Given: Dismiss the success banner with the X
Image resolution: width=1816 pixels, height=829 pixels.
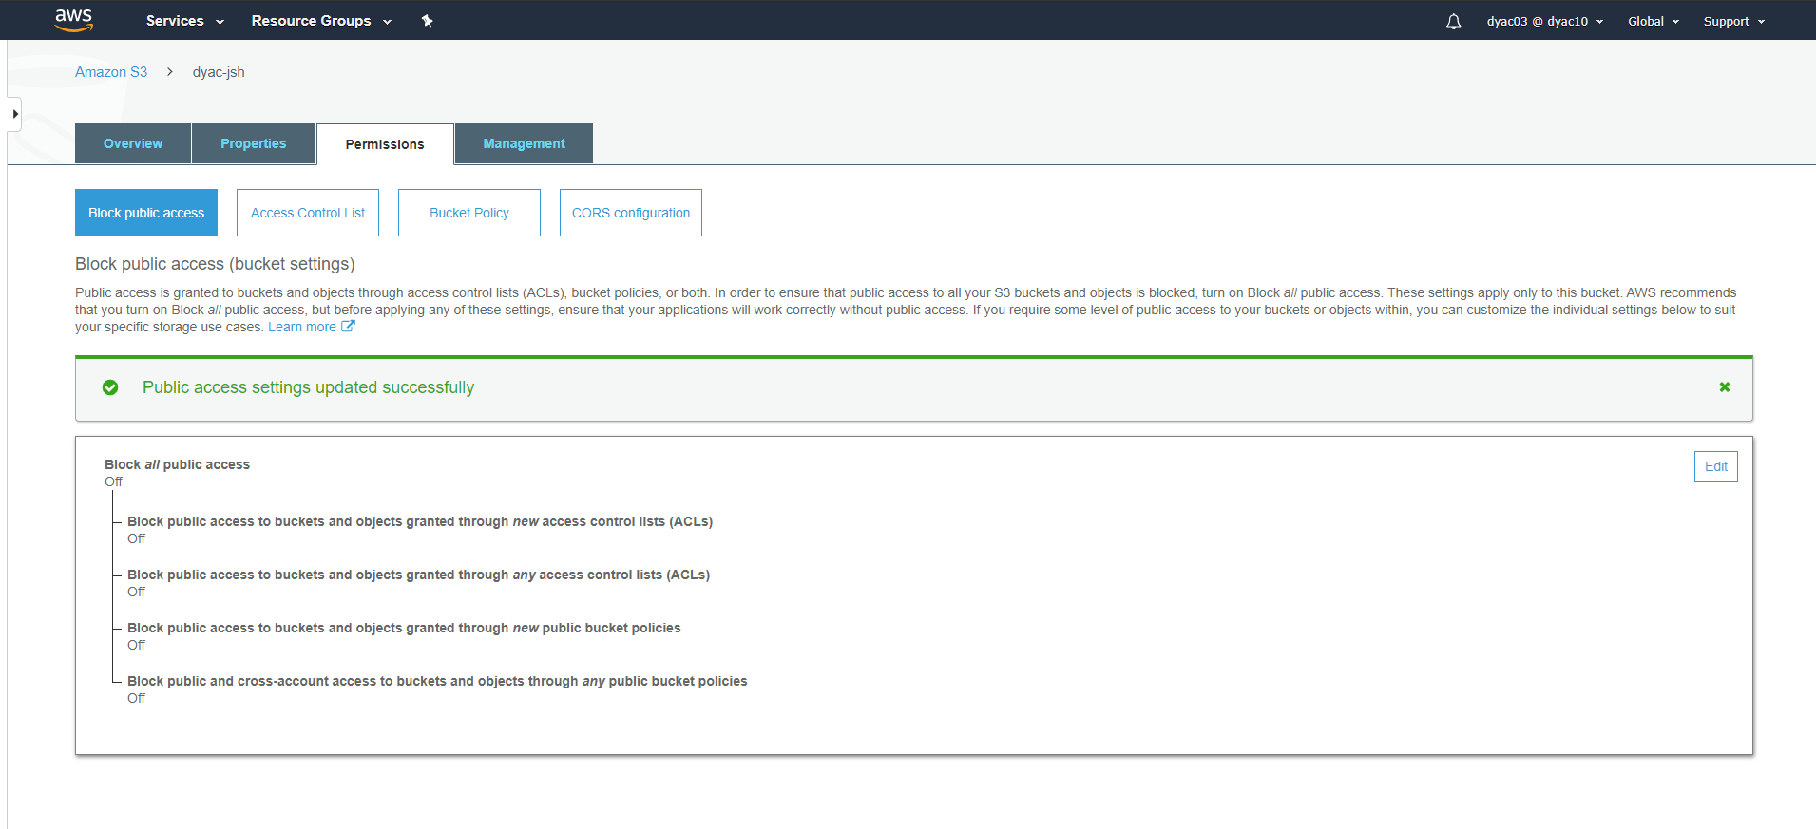Looking at the screenshot, I should coord(1724,387).
